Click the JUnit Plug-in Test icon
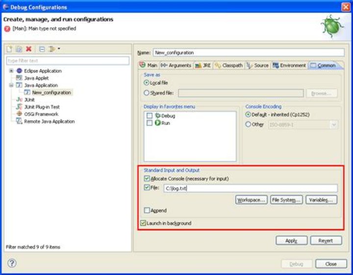The height and width of the screenshot is (275, 353). 19,107
